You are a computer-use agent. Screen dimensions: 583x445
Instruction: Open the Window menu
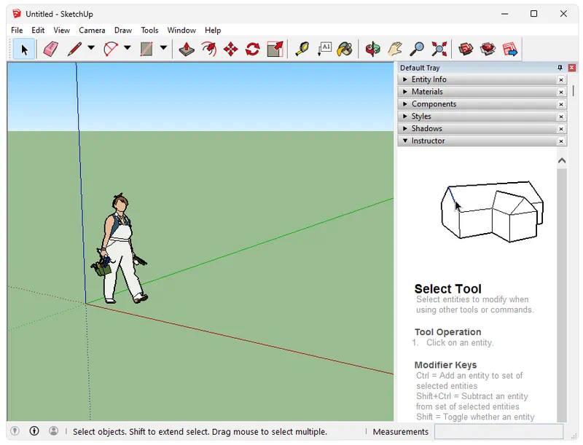tap(181, 30)
